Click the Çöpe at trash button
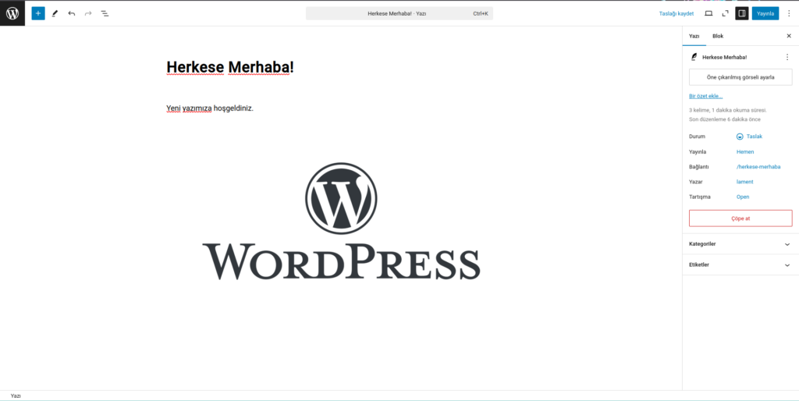 pyautogui.click(x=740, y=218)
